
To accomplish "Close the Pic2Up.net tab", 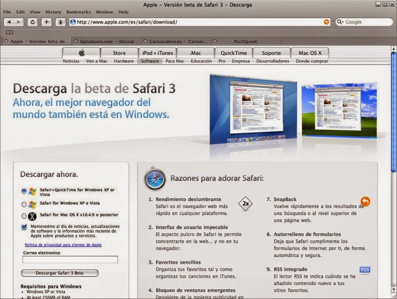I will 215,41.
